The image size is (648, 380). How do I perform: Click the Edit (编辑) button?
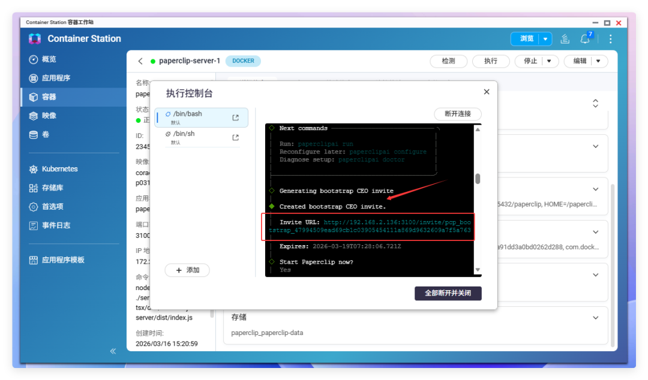point(580,61)
